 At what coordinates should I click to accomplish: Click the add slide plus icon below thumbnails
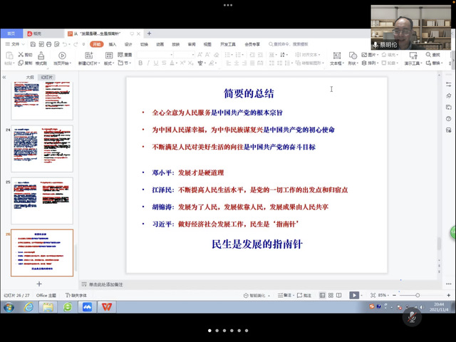(38, 284)
